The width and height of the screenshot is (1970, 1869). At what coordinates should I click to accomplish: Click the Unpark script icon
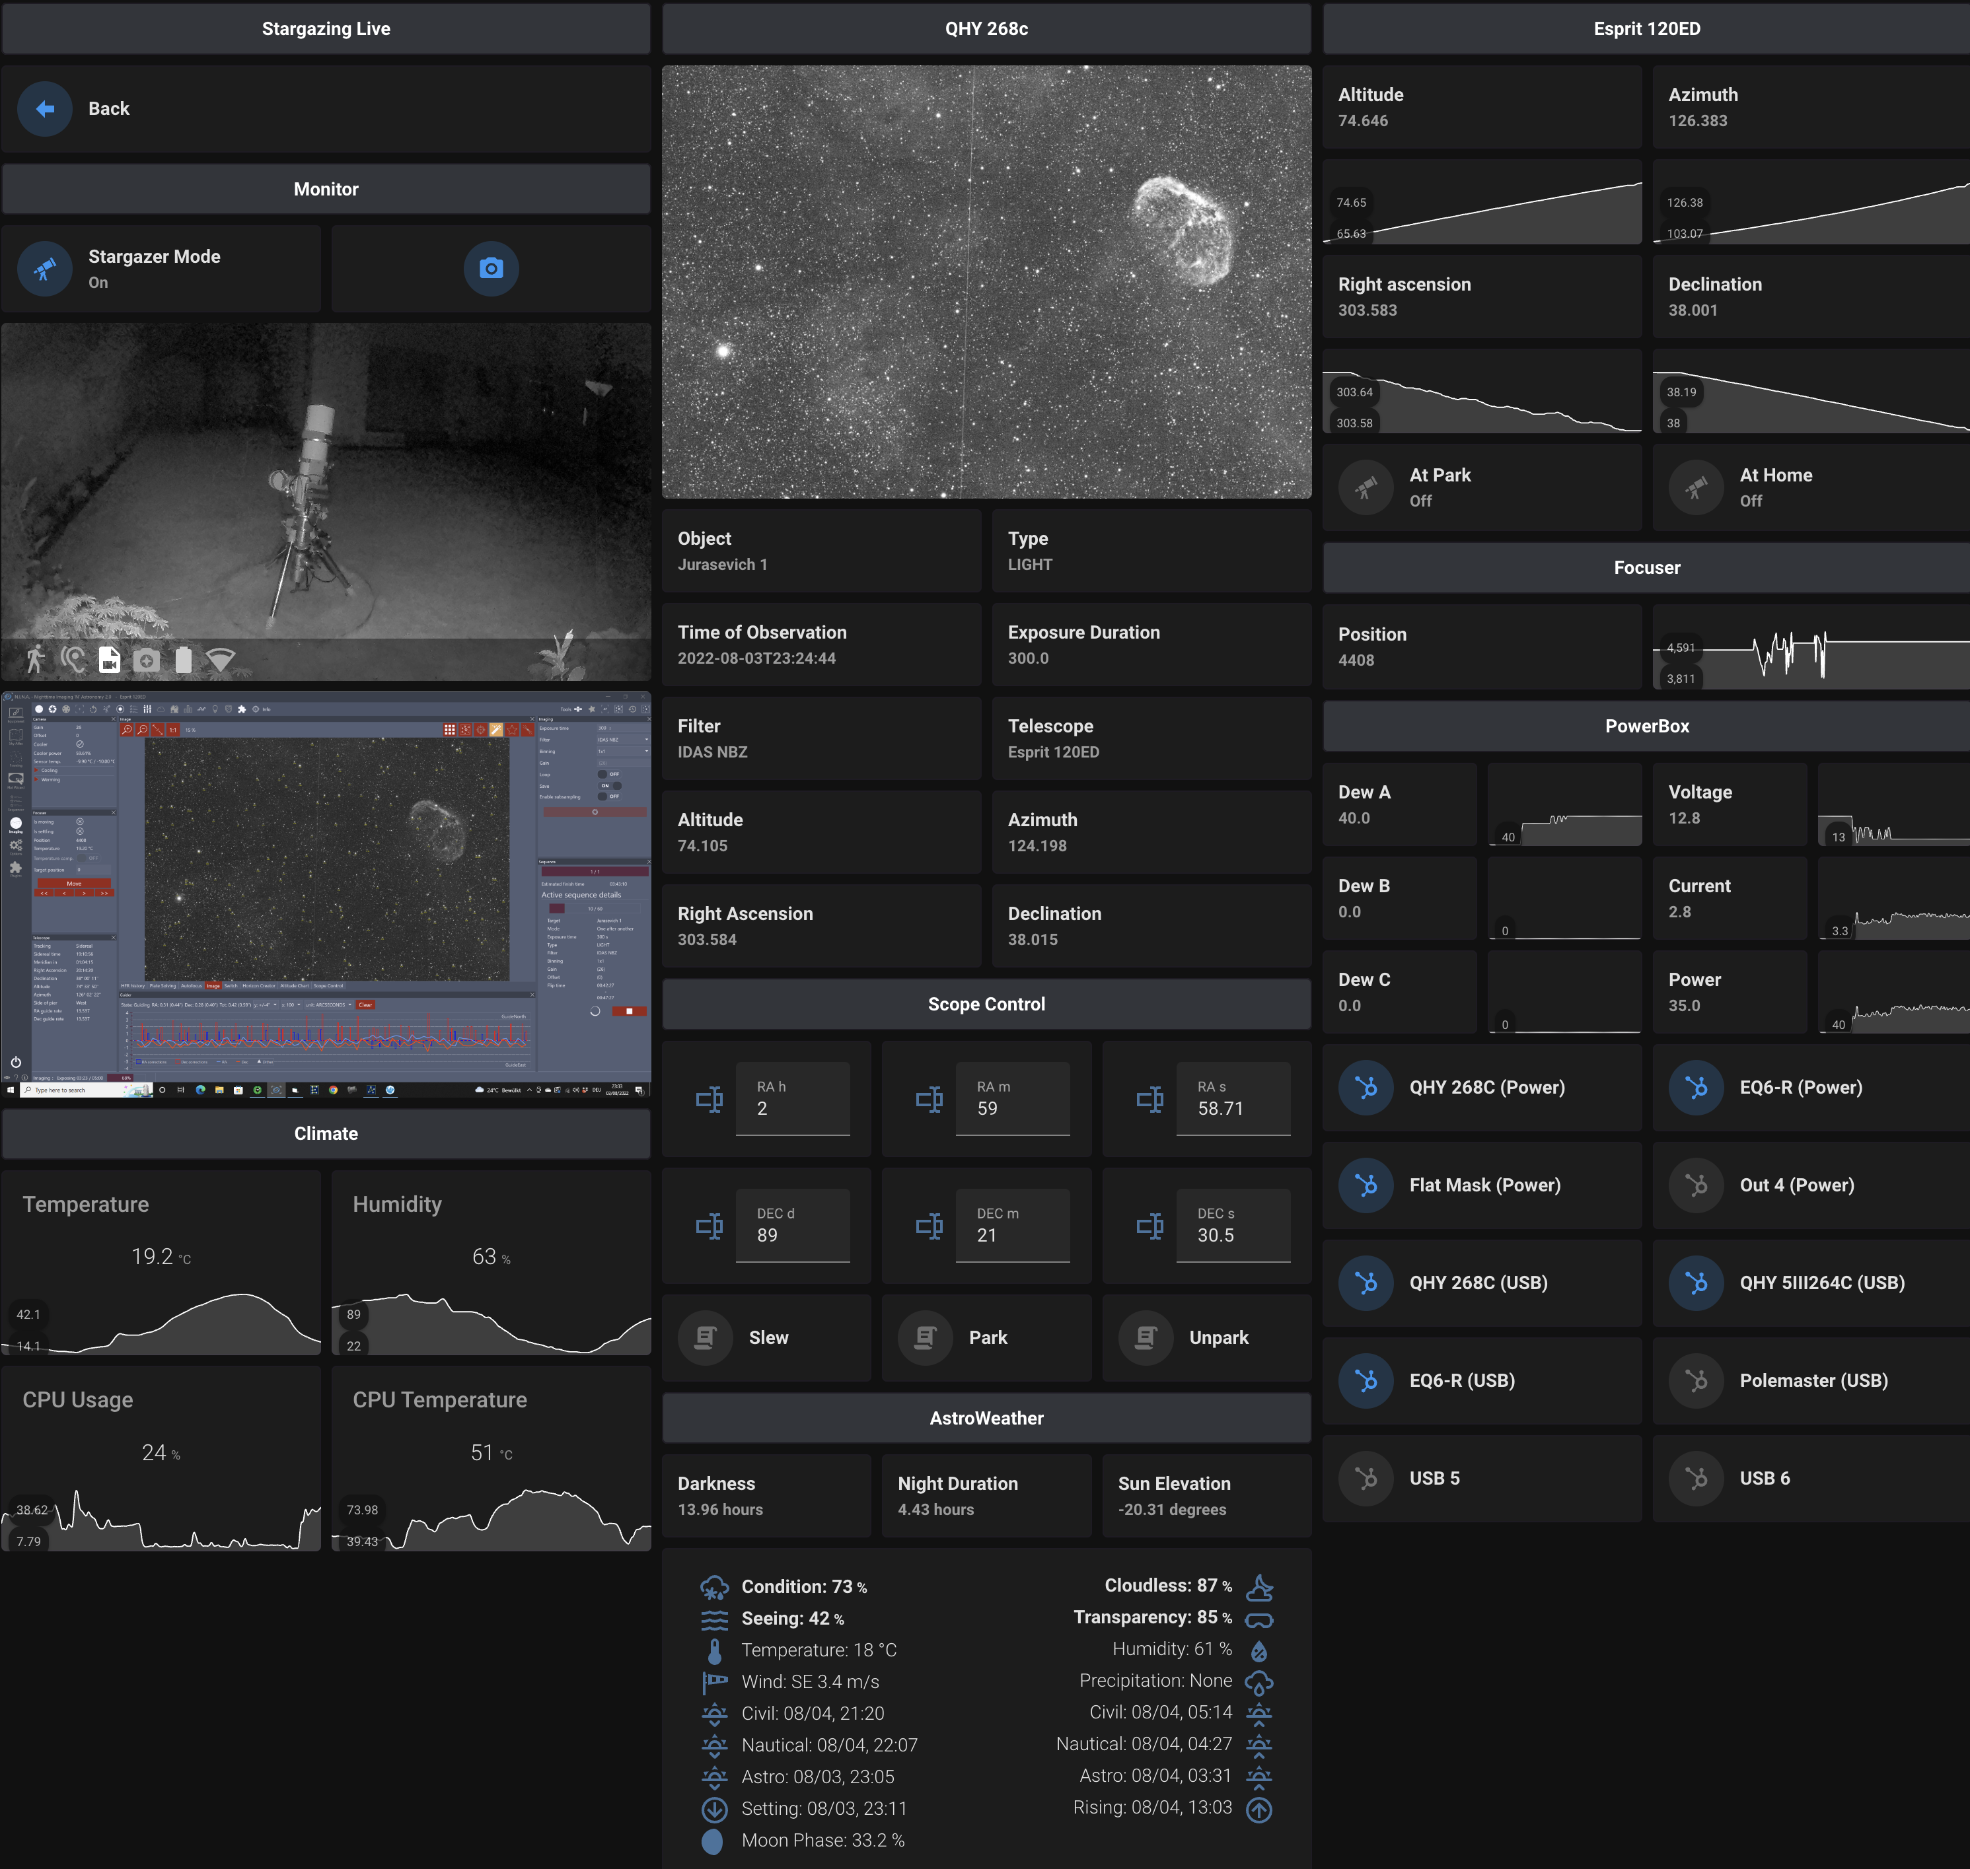pos(1145,1337)
